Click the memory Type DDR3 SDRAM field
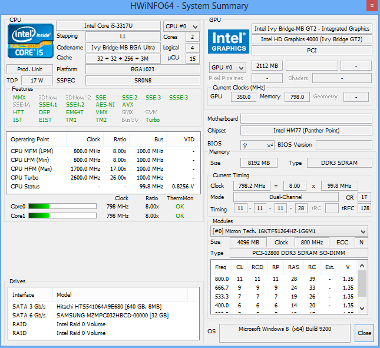This screenshot has width=380, height=348. tap(339, 163)
